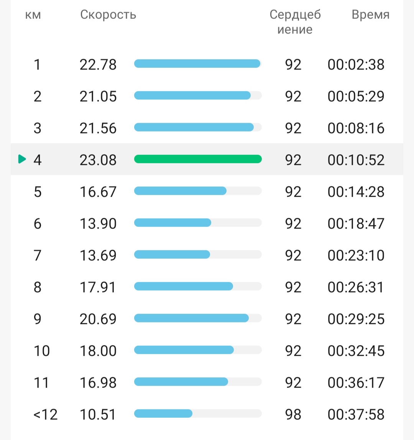
Task: Click time 00:23:10 in kilometer 7 row
Action: 356,255
